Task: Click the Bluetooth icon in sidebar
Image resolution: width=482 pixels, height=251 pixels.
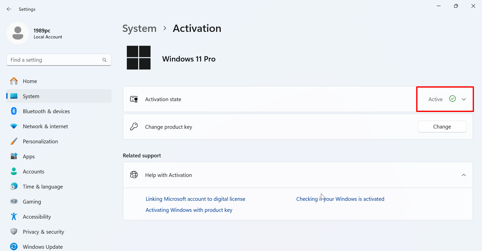Action: pos(14,111)
